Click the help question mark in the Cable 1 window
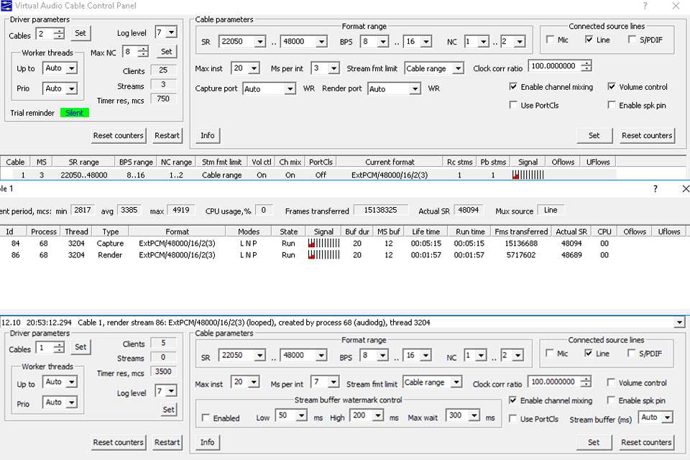This screenshot has width=690, height=460. coord(655,188)
